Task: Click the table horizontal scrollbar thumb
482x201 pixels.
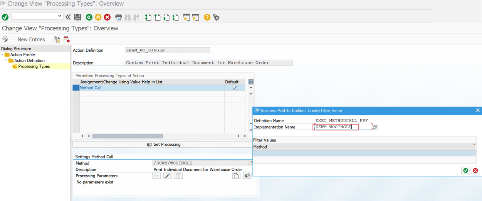Action: (x=128, y=136)
